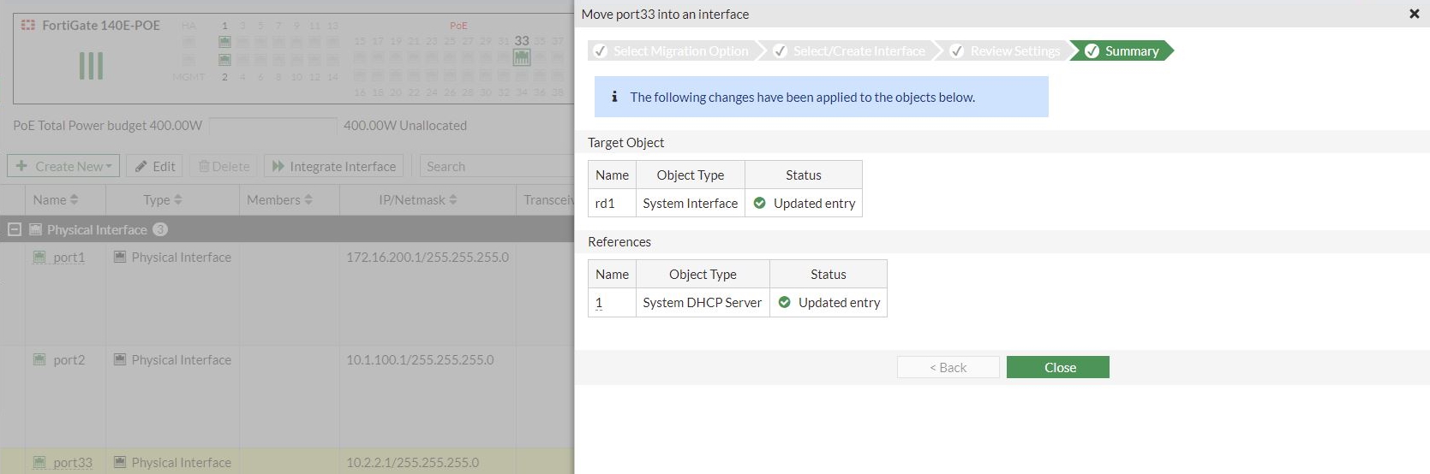Sort by the Type column
This screenshot has width=1430, height=474.
(x=162, y=199)
